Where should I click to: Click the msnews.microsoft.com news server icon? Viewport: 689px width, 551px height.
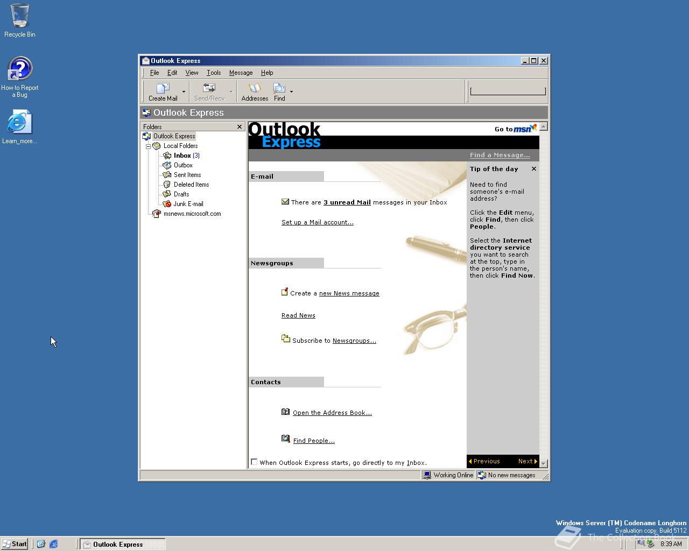157,214
